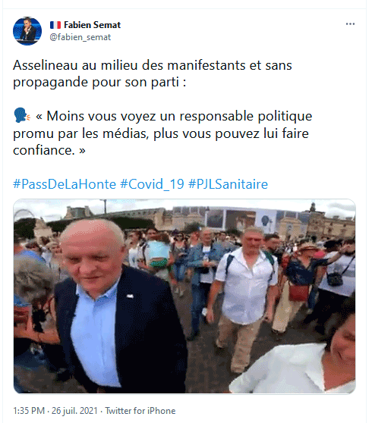The height and width of the screenshot is (423, 372).
Task: Click the 1:35 PM timestamp
Action: point(29,411)
